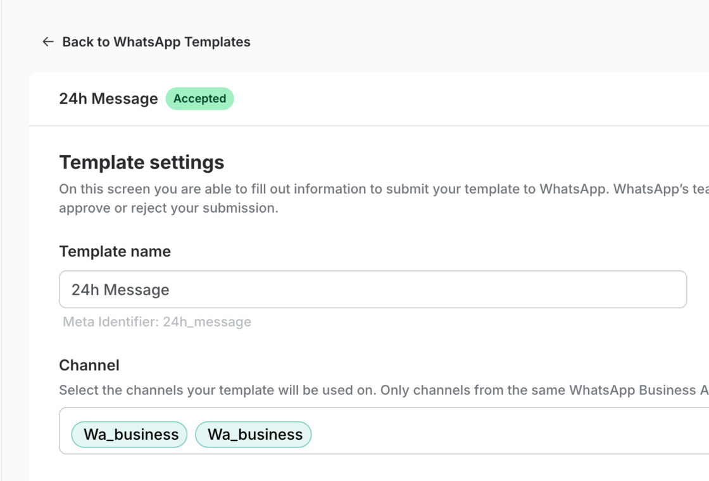Click the back arrow icon
Image resolution: width=709 pixels, height=481 pixels.
coord(48,42)
